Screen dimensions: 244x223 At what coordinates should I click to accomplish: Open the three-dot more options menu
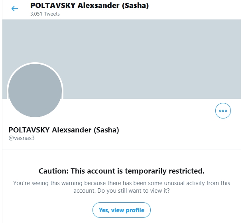click(223, 111)
